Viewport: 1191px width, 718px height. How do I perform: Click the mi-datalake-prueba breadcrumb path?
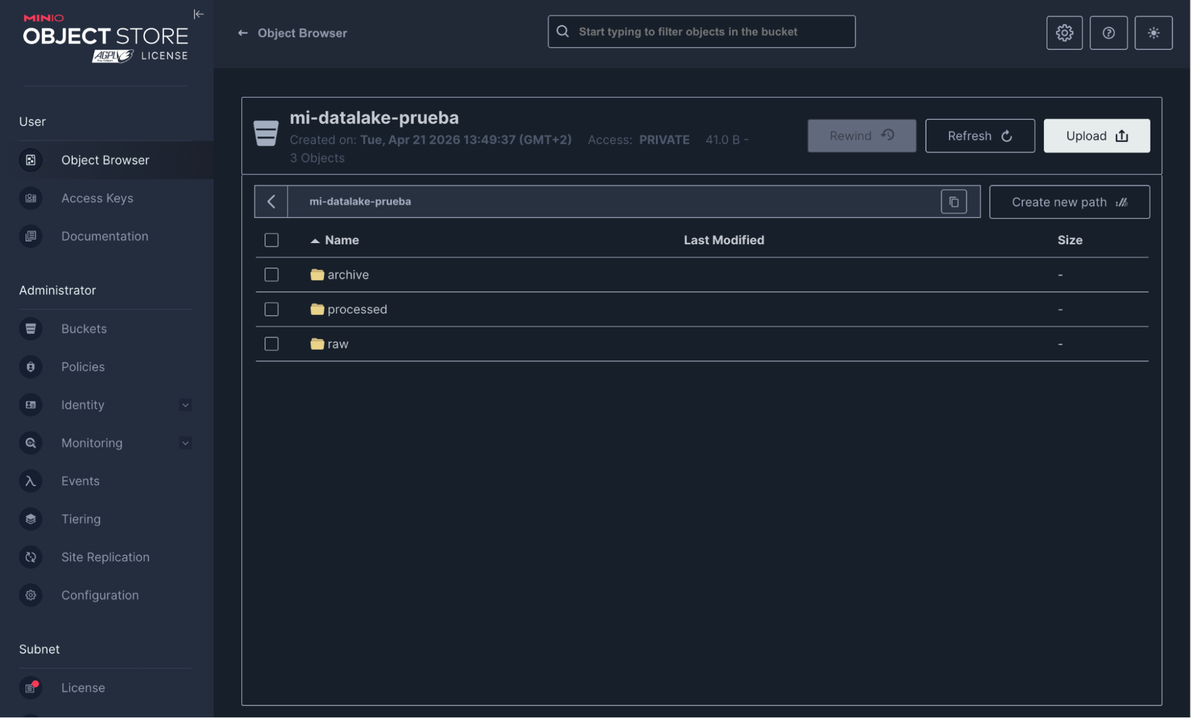click(360, 201)
